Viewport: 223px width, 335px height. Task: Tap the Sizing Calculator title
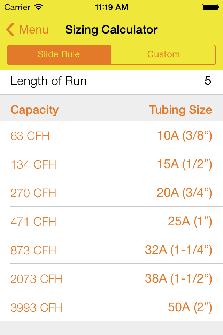click(111, 29)
